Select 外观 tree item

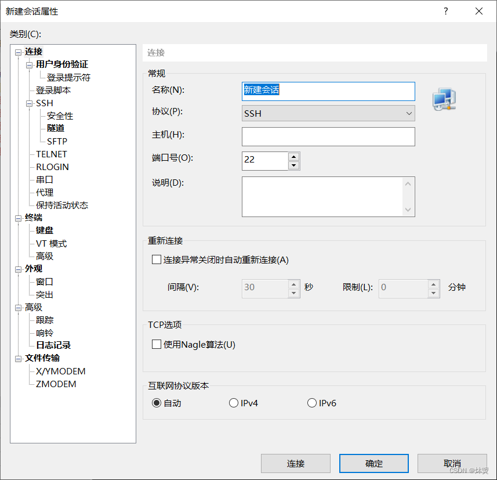click(34, 269)
